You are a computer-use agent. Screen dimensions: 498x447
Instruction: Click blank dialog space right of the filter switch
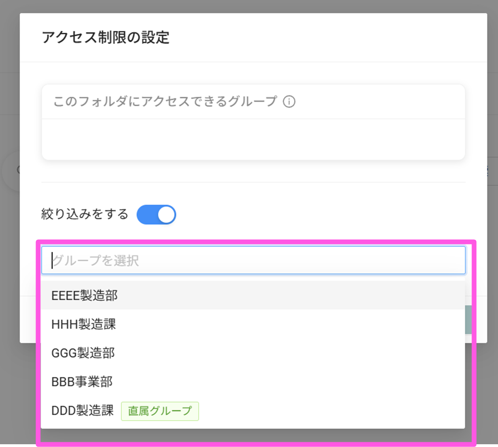pos(316,214)
